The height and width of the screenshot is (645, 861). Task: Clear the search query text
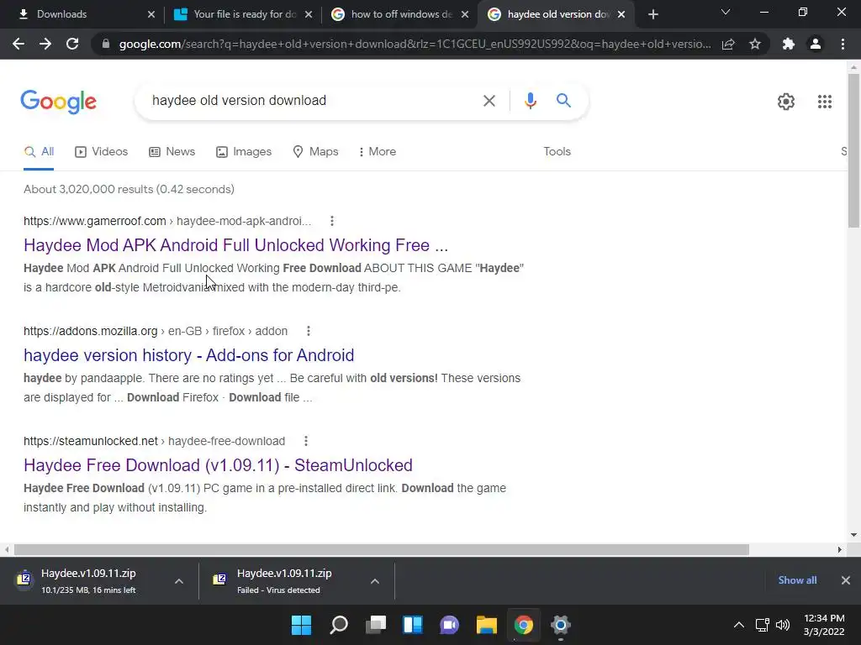(489, 101)
